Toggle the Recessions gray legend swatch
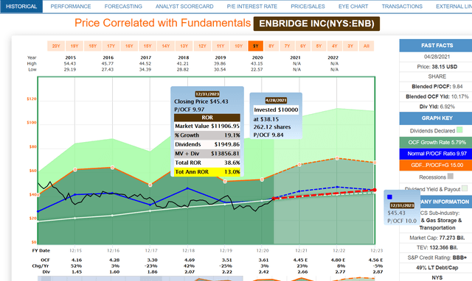The width and height of the screenshot is (472, 281). click(x=451, y=177)
